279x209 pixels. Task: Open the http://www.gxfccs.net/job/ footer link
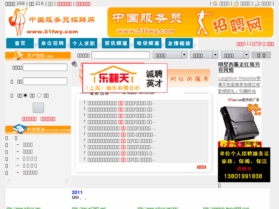pyautogui.click(x=158, y=208)
